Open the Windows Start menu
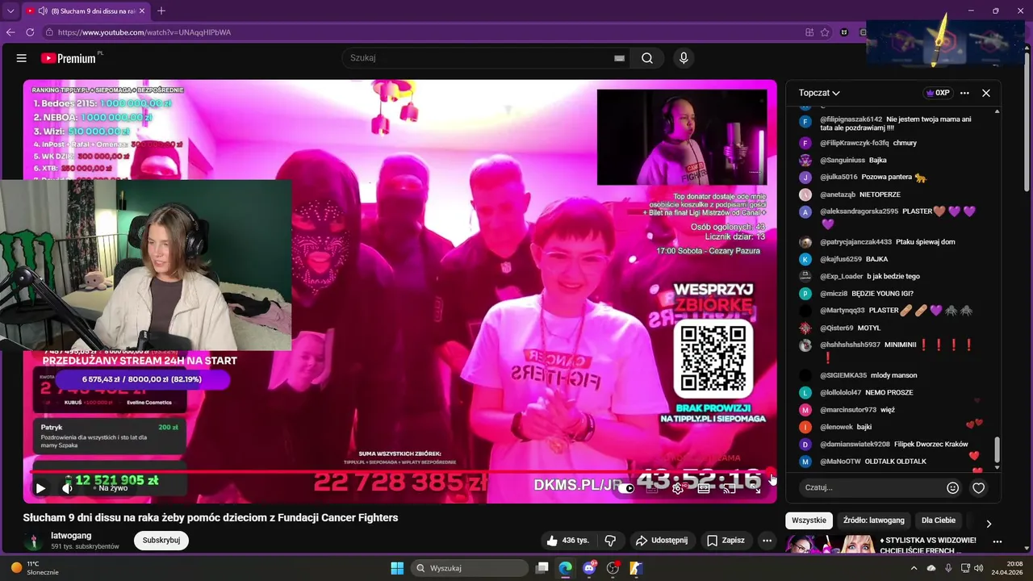This screenshot has width=1033, height=581. coord(397,568)
